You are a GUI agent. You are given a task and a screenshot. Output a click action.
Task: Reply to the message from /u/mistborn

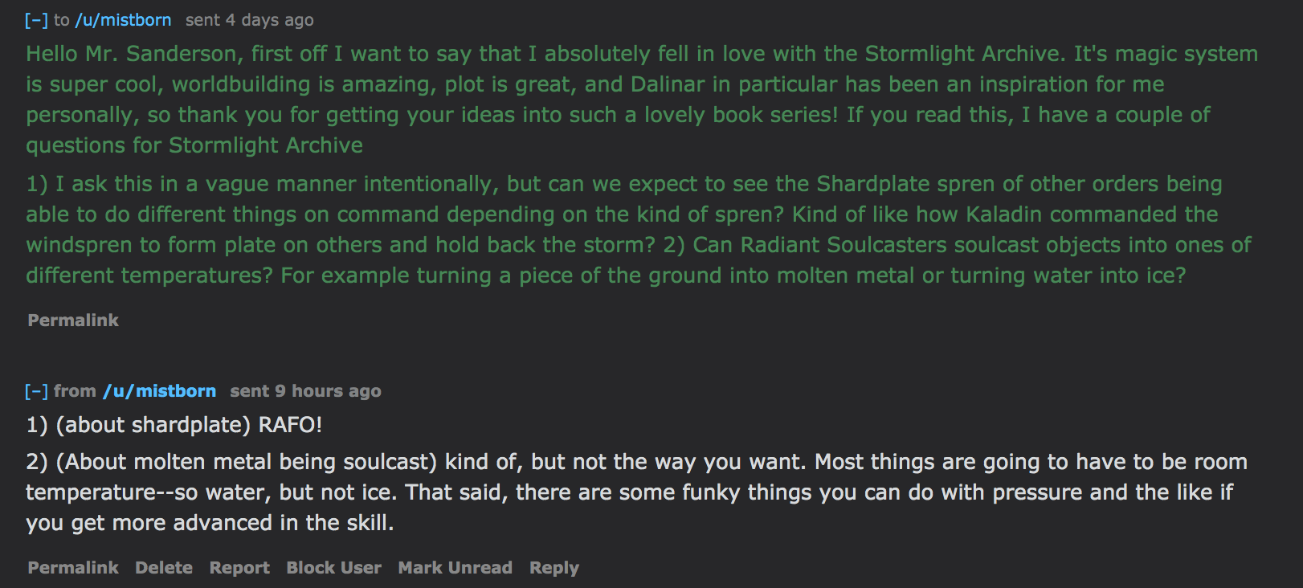pyautogui.click(x=554, y=568)
